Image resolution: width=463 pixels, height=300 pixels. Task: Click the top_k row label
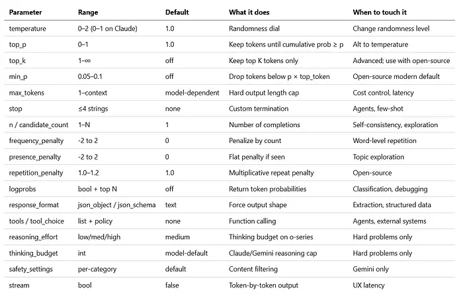point(19,61)
